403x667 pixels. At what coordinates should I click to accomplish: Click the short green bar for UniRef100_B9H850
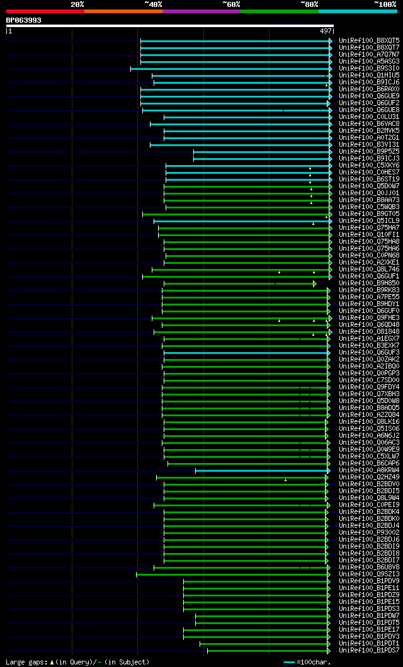(x=240, y=283)
